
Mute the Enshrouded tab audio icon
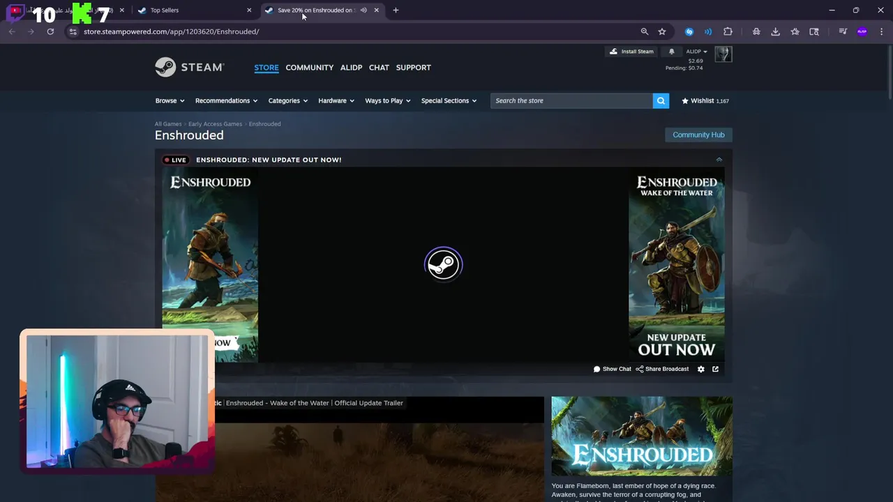[363, 10]
